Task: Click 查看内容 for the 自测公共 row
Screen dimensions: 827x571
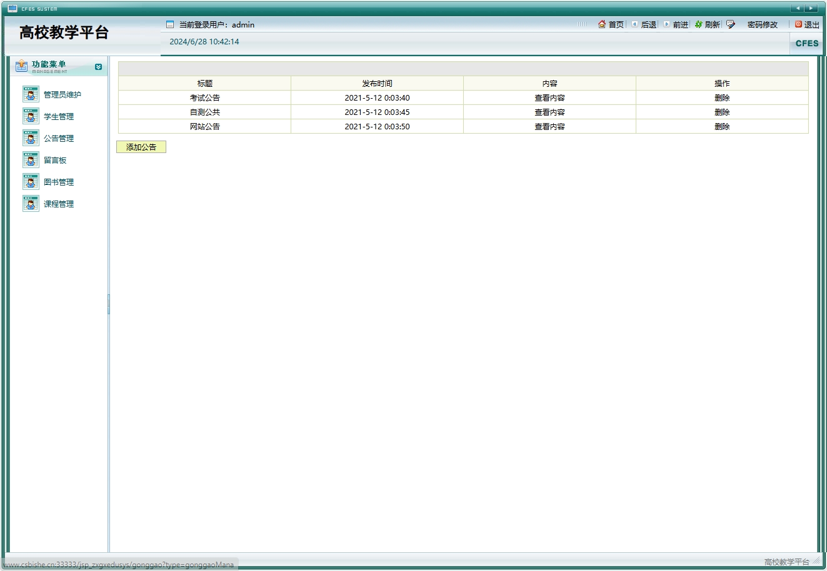Action: tap(549, 112)
